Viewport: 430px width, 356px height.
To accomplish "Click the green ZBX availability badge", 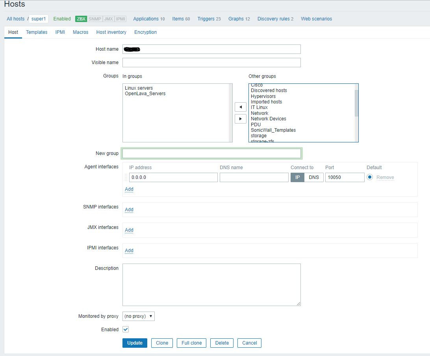I will pos(81,19).
